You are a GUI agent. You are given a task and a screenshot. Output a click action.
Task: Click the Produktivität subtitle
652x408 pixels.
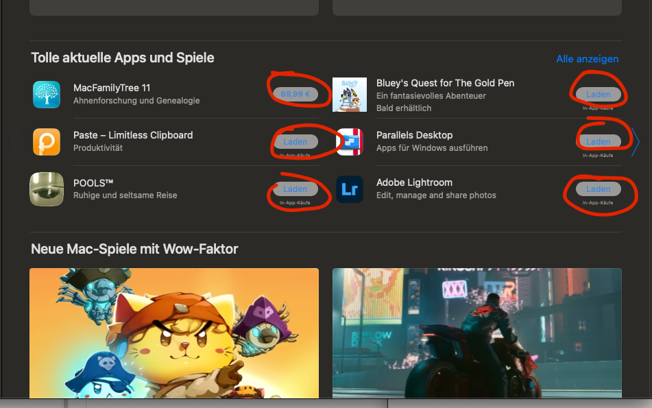coord(98,148)
